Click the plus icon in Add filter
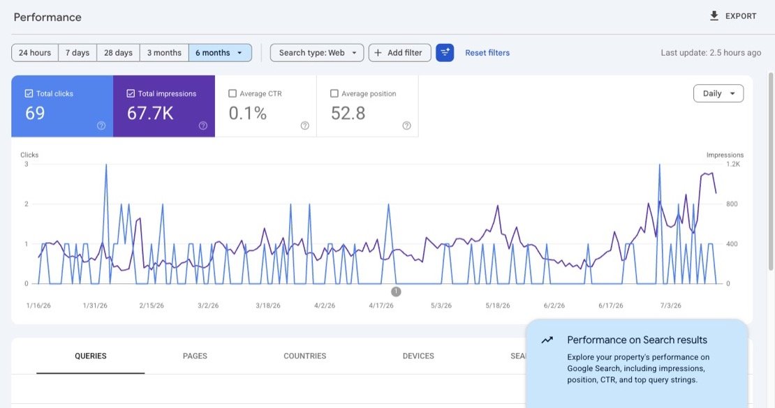Viewport: 775px width, 408px height. [x=378, y=53]
